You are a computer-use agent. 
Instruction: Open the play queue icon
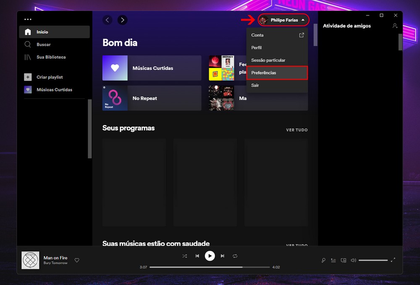click(x=333, y=260)
